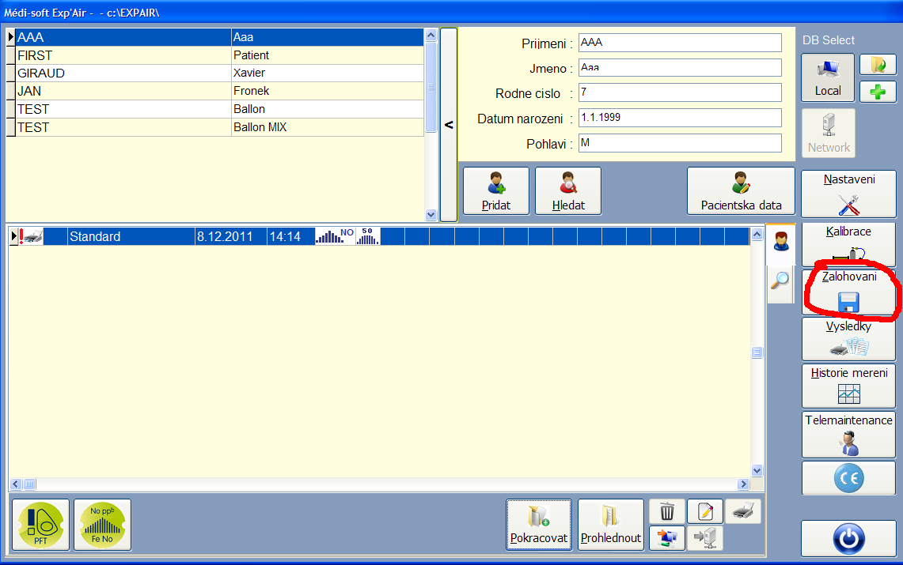Image resolution: width=903 pixels, height=565 pixels.
Task: Click the Datum narozeni field
Action: click(x=680, y=118)
